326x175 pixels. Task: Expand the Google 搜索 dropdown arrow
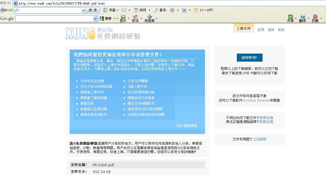point(114,19)
